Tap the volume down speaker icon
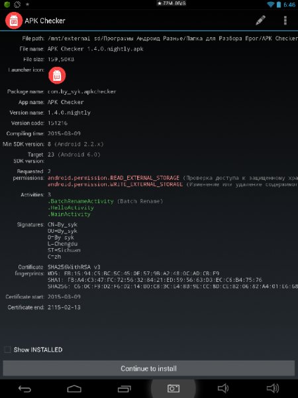This screenshot has width=298, height=398. point(223,388)
